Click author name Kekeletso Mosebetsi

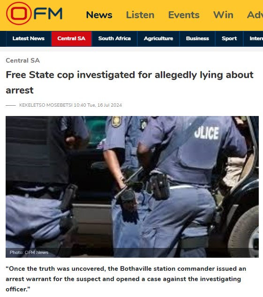(46, 105)
